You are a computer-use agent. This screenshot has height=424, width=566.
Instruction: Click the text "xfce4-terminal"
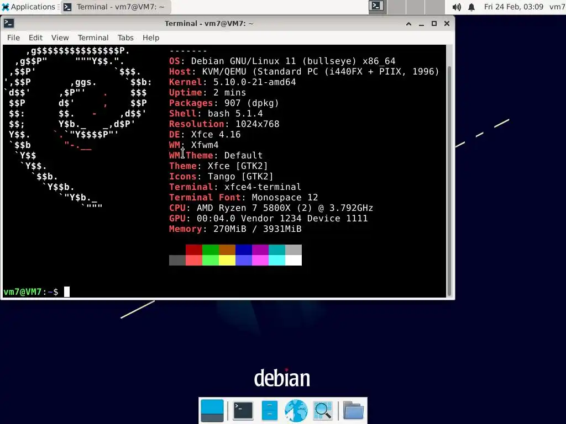point(263,187)
